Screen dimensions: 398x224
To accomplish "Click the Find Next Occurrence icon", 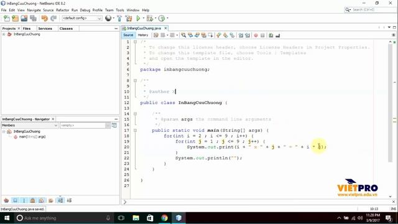I will tap(197, 35).
